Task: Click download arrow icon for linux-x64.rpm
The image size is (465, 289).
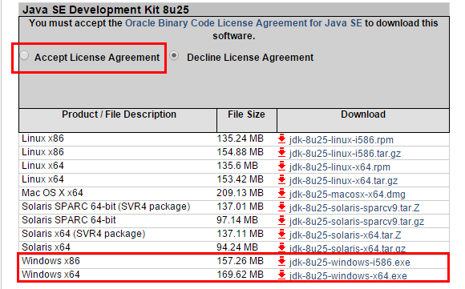Action: [x=281, y=166]
